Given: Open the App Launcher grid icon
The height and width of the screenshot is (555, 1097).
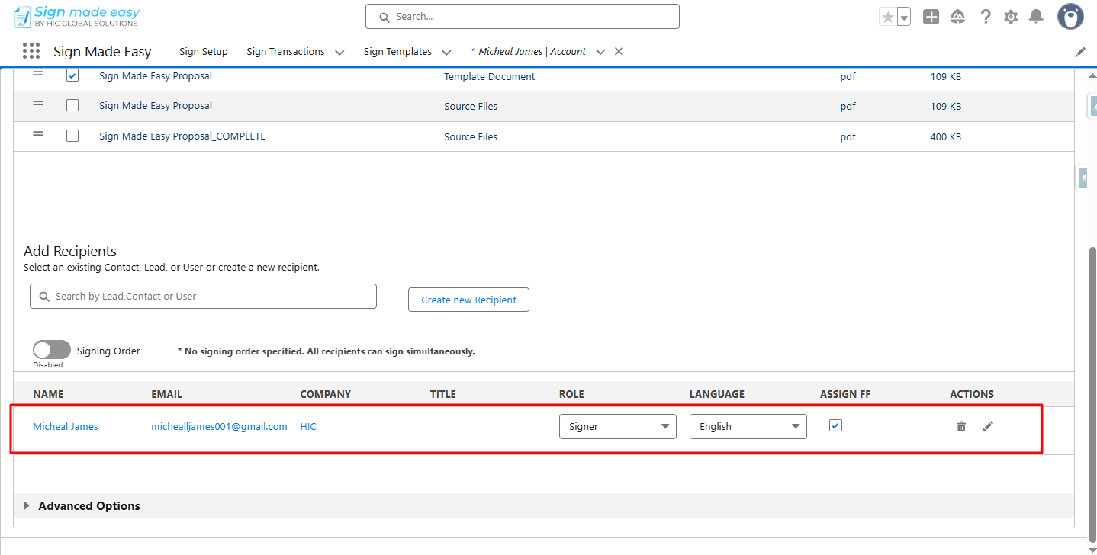Looking at the screenshot, I should (x=31, y=51).
